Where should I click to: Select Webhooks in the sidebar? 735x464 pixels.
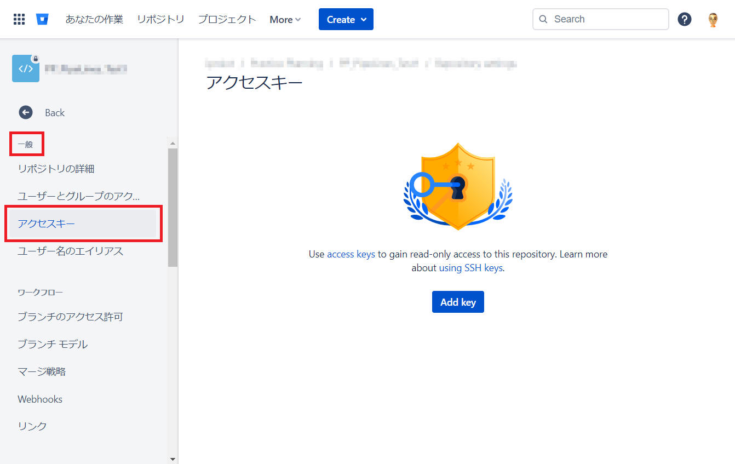(x=40, y=399)
